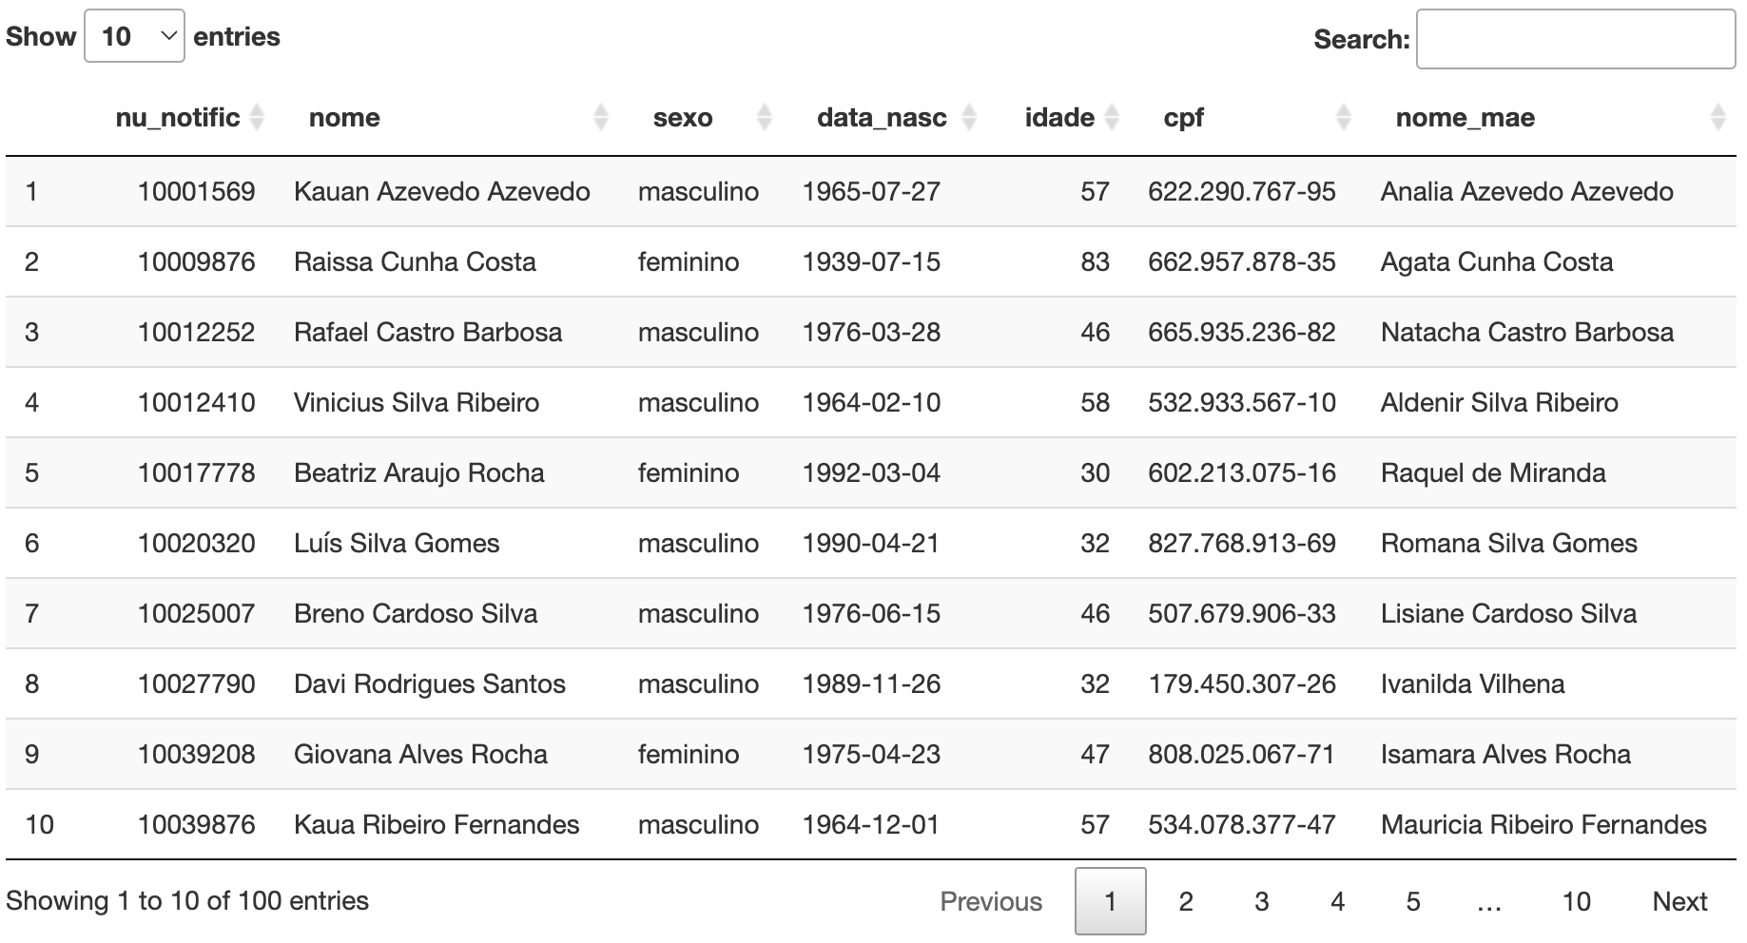Go to page 2 of results
Viewport: 1747px width, 943px height.
[x=1186, y=901]
